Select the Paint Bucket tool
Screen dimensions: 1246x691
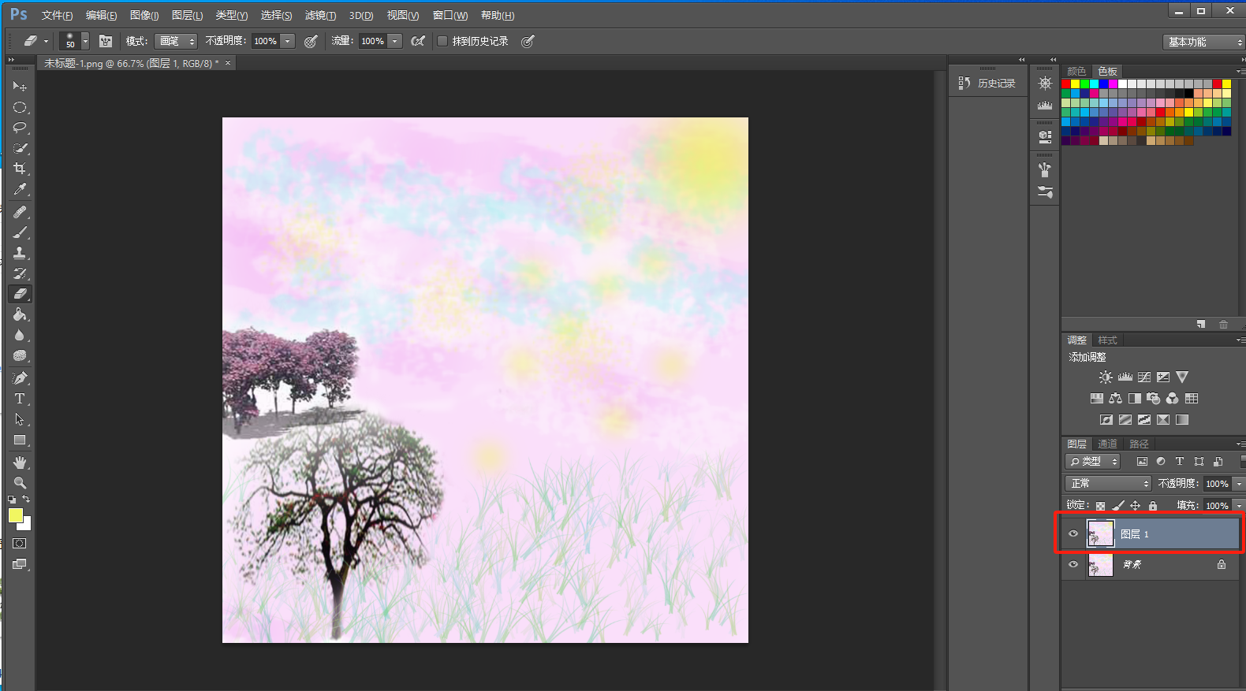[x=20, y=314]
